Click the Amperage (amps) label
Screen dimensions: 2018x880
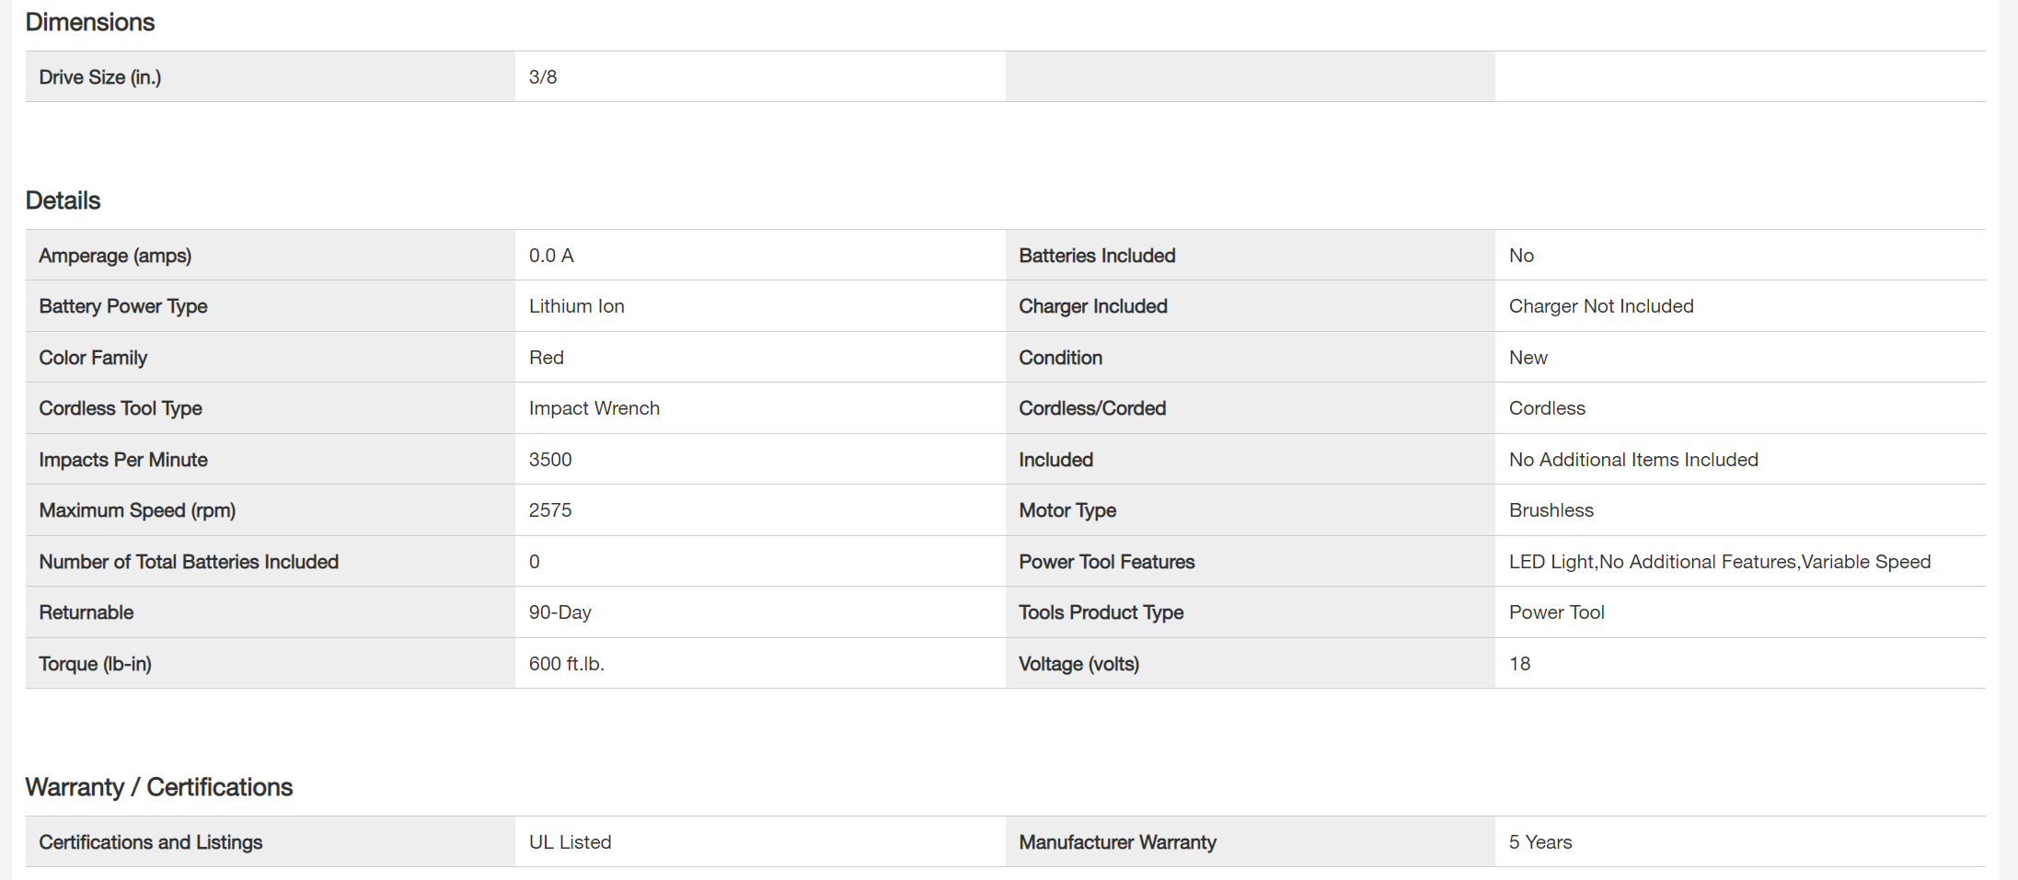click(x=115, y=256)
